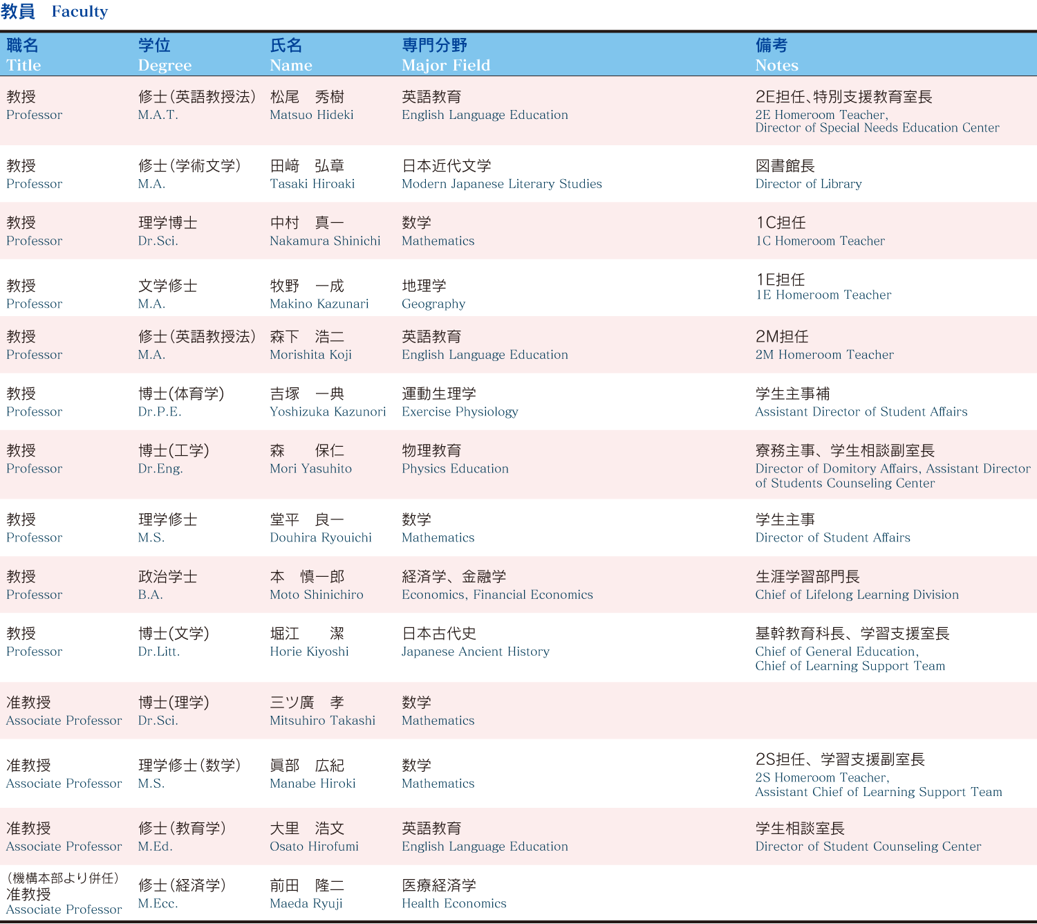This screenshot has width=1037, height=924.
Task: Select the name 'Morishita Koji'
Action: [x=311, y=355]
